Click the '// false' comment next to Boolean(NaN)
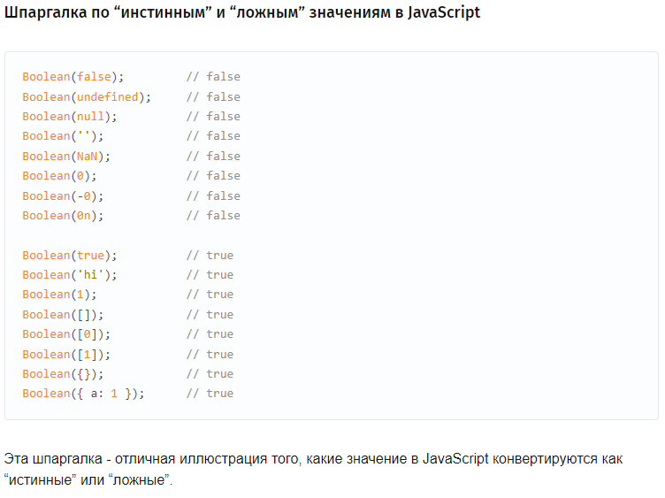665x498 pixels. 213,156
